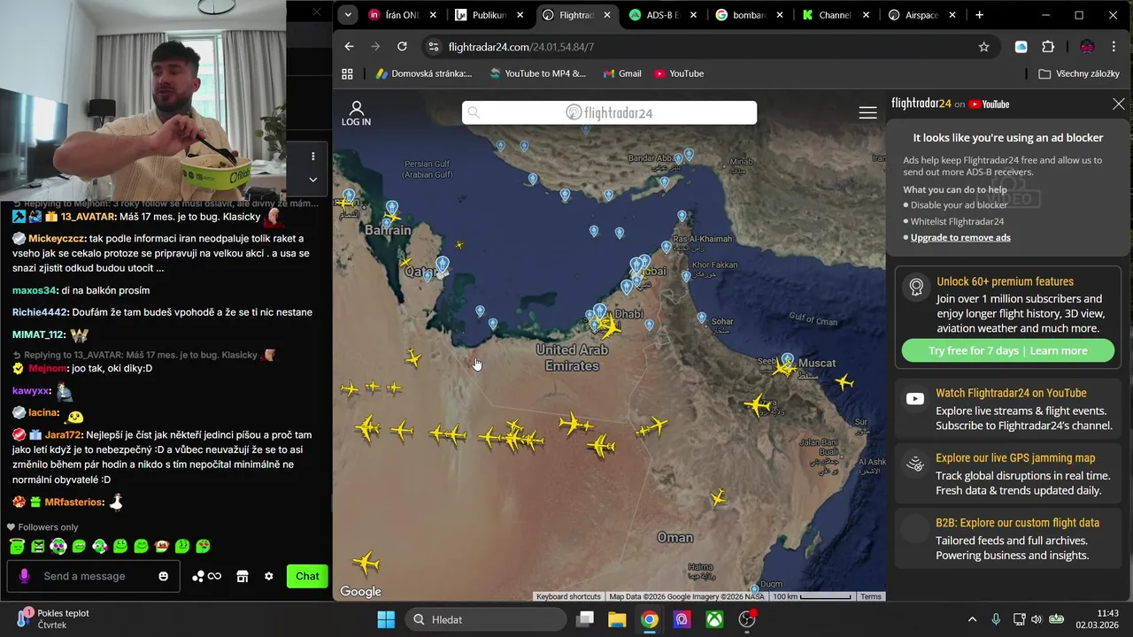Open Windows Start menu
The image size is (1133, 637).
click(386, 619)
